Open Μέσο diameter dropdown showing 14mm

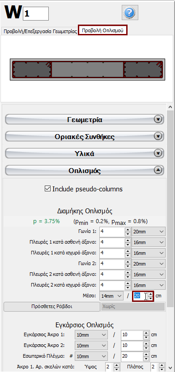point(111,296)
